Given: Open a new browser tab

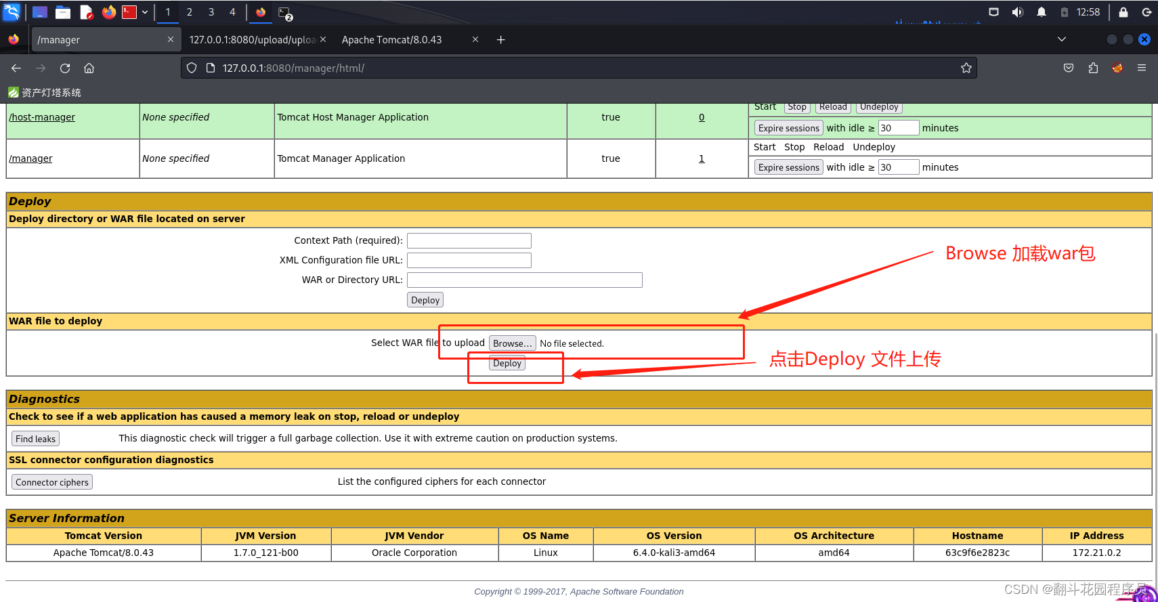Looking at the screenshot, I should (501, 40).
